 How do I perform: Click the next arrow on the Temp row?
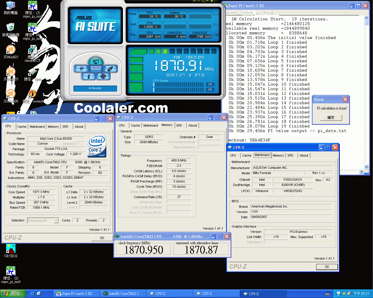(x=217, y=15)
